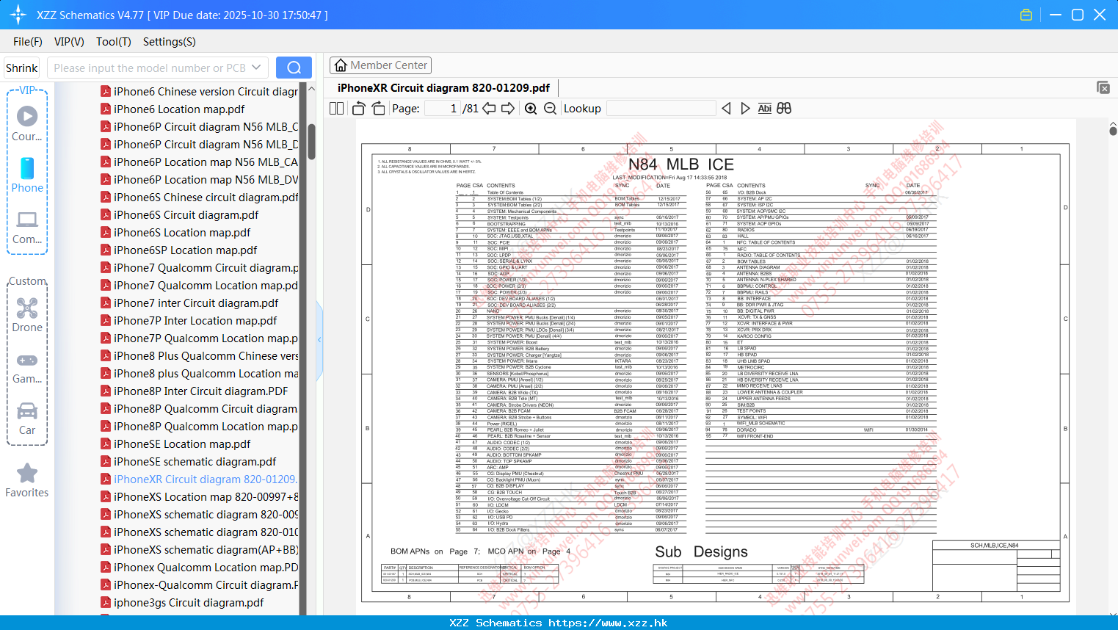Open Member Center
Screen dimensions: 1118x630
click(x=380, y=65)
